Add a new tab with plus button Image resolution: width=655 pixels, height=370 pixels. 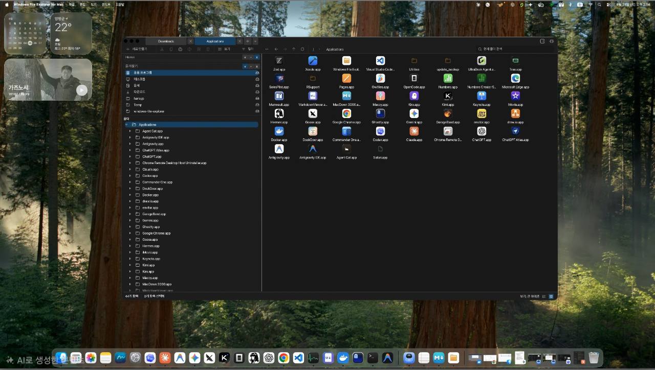pyautogui.click(x=248, y=41)
